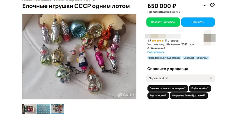Subscribe to seller via 'Подписаться' link
Viewport: 231px width, 115px height.
point(156,52)
